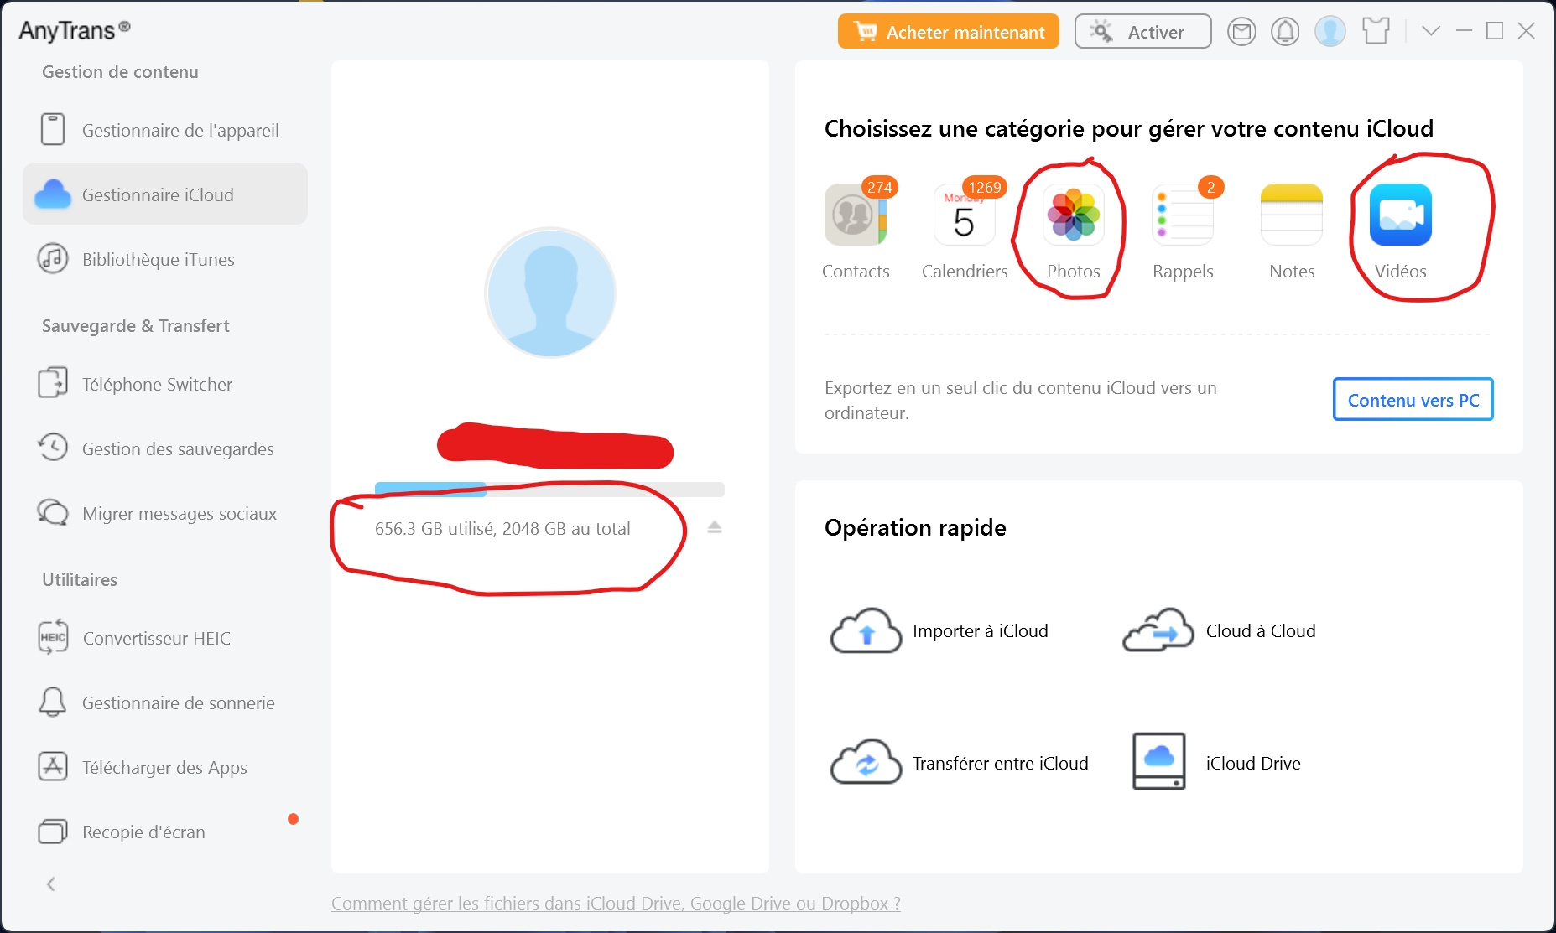The image size is (1556, 933).
Task: Open the Vidéos category icon
Action: coord(1401,215)
